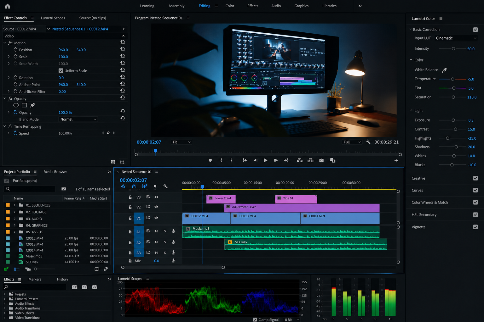The image size is (484, 322).
Task: Expand the Video Effects folder
Action: 4,313
